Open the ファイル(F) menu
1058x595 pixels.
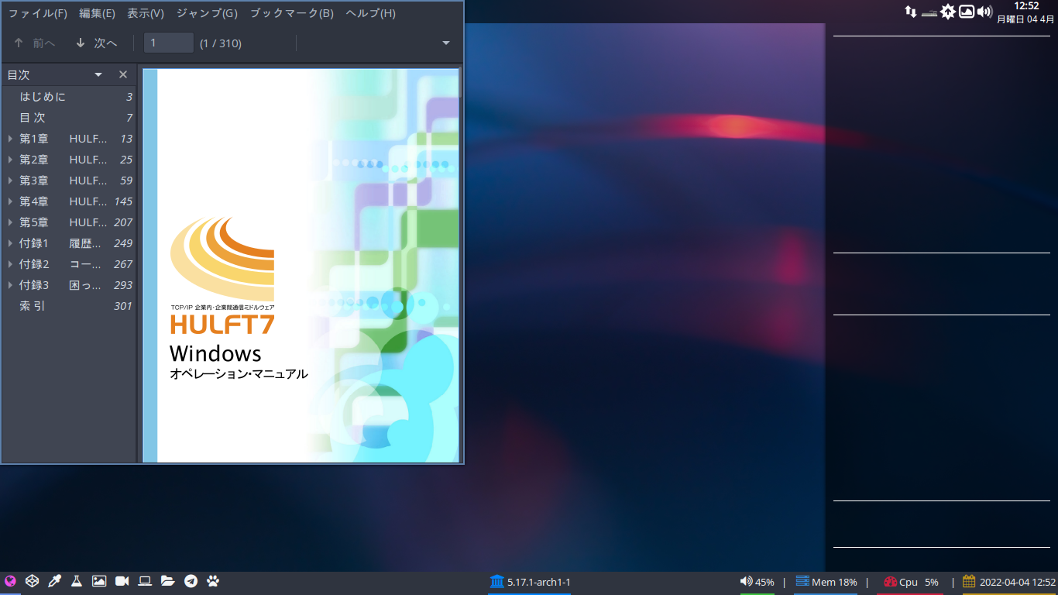coord(37,13)
